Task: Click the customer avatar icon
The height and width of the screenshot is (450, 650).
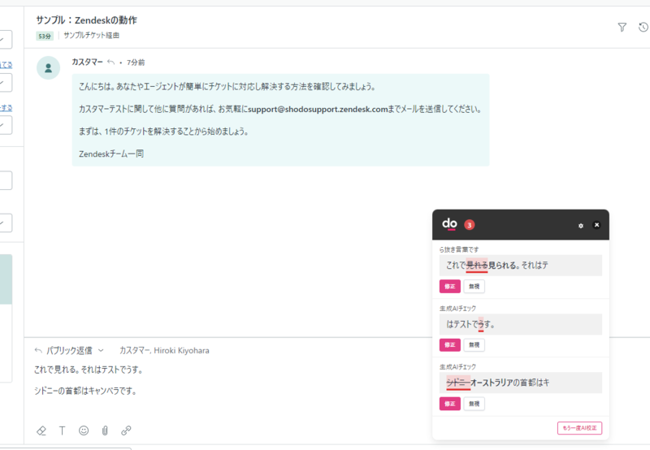Action: [48, 67]
